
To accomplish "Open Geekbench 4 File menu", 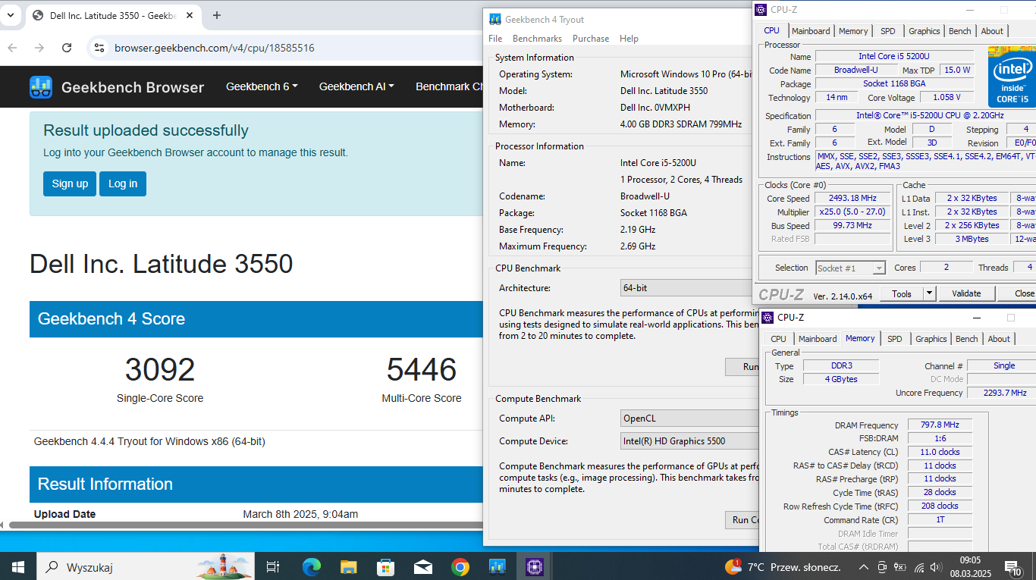I will [x=495, y=39].
